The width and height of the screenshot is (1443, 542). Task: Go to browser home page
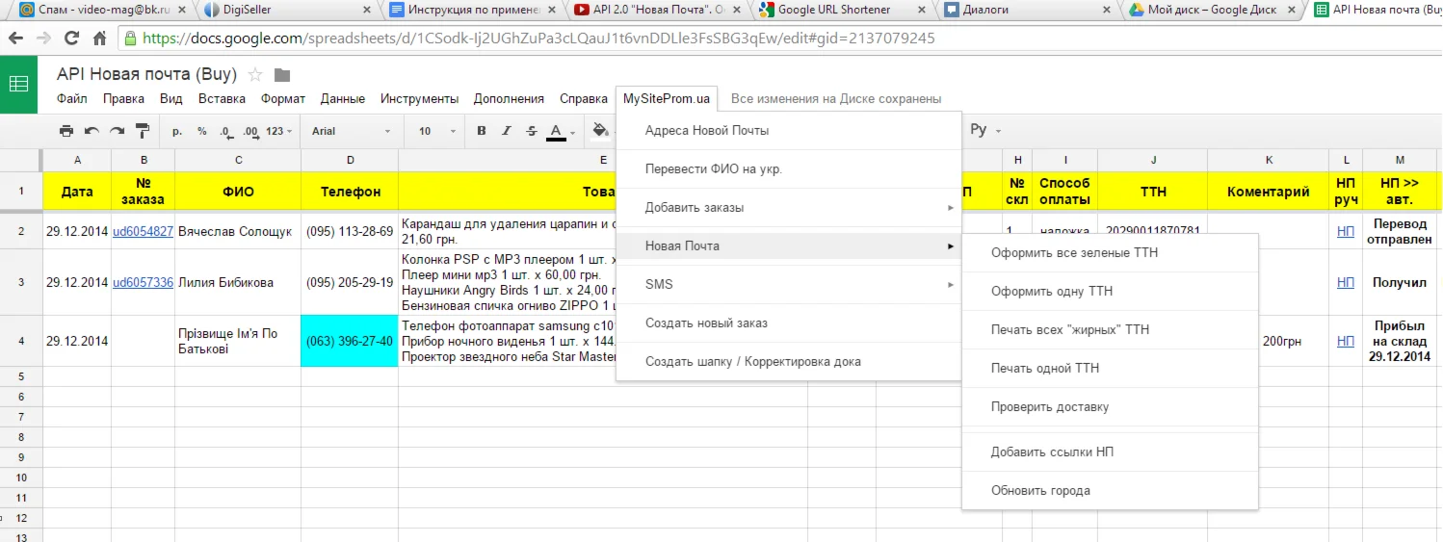(x=99, y=39)
